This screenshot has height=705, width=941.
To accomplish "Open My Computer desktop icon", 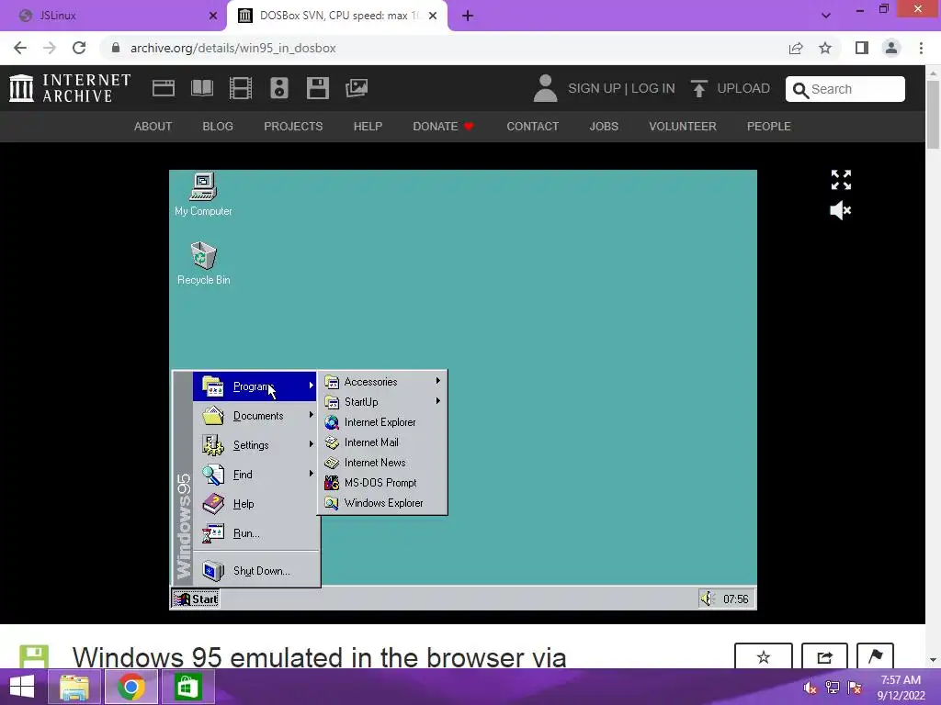I will point(203,194).
